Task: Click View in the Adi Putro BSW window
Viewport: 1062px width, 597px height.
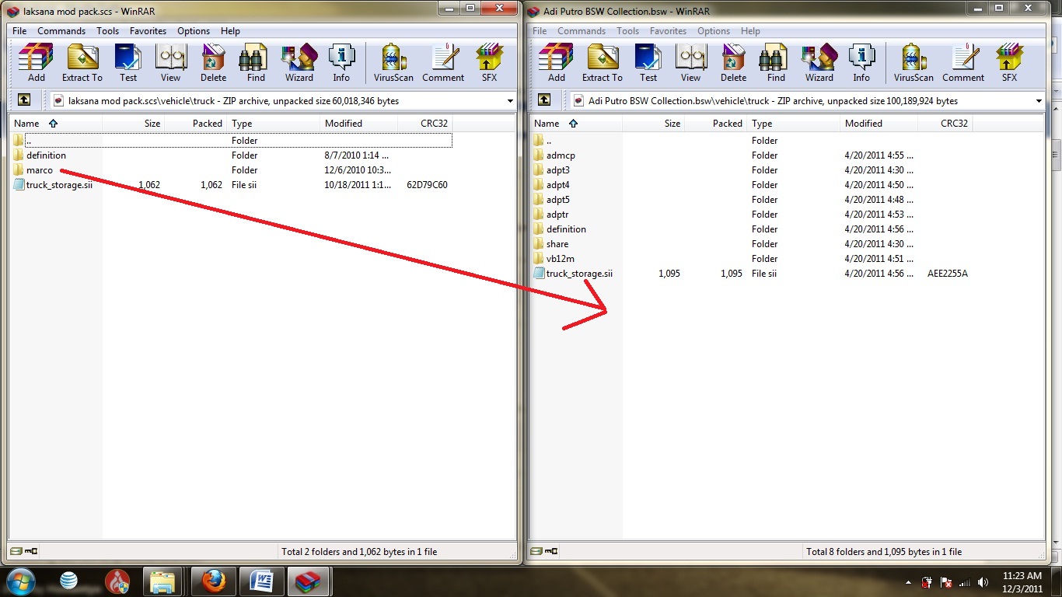Action: [x=690, y=63]
